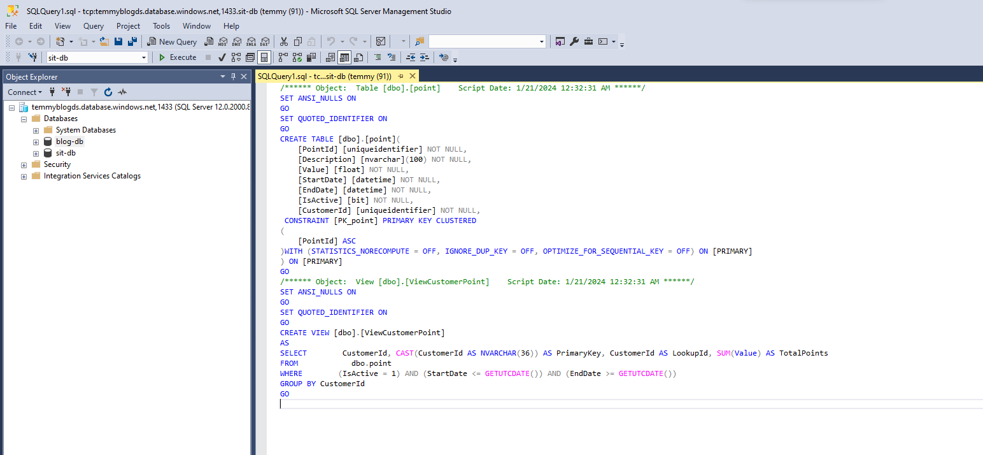Open the Window menu
983x455 pixels.
tap(197, 26)
